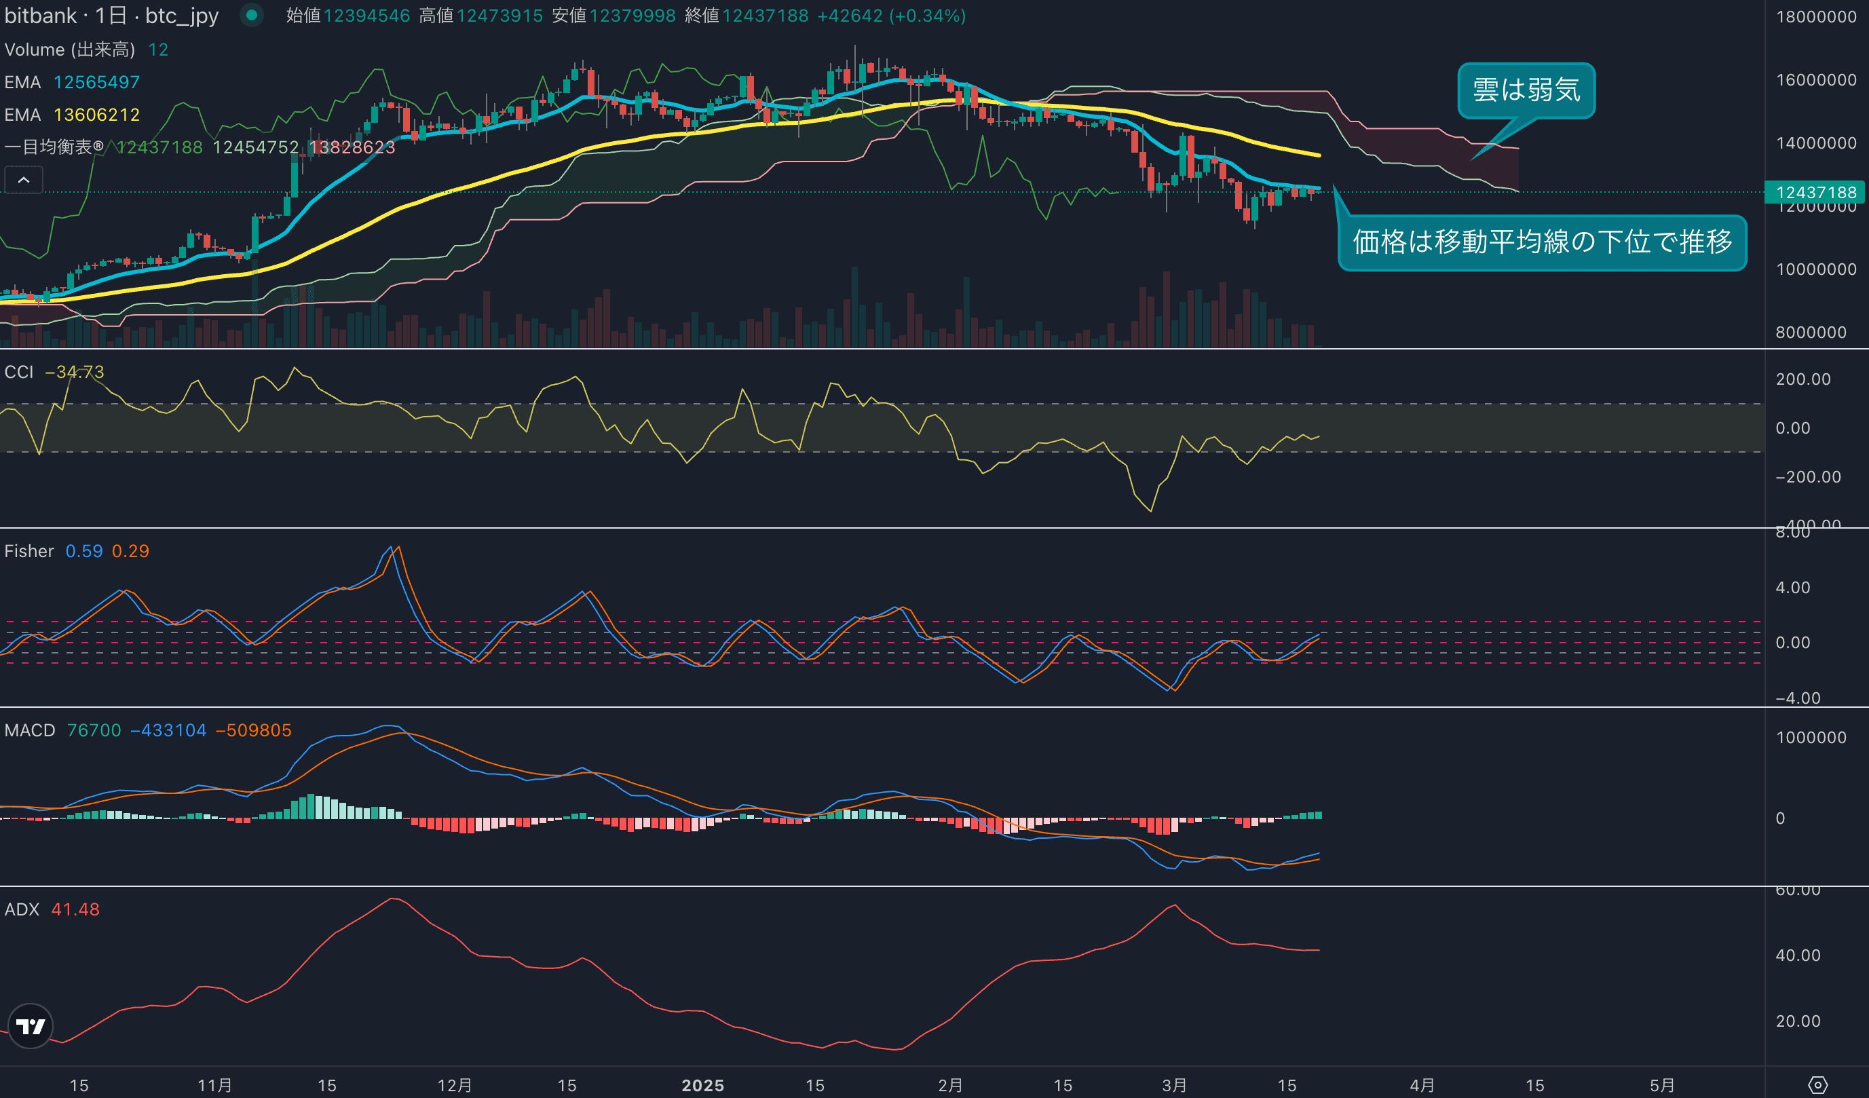Click the ADX indicator label
The image size is (1869, 1098).
(x=22, y=910)
